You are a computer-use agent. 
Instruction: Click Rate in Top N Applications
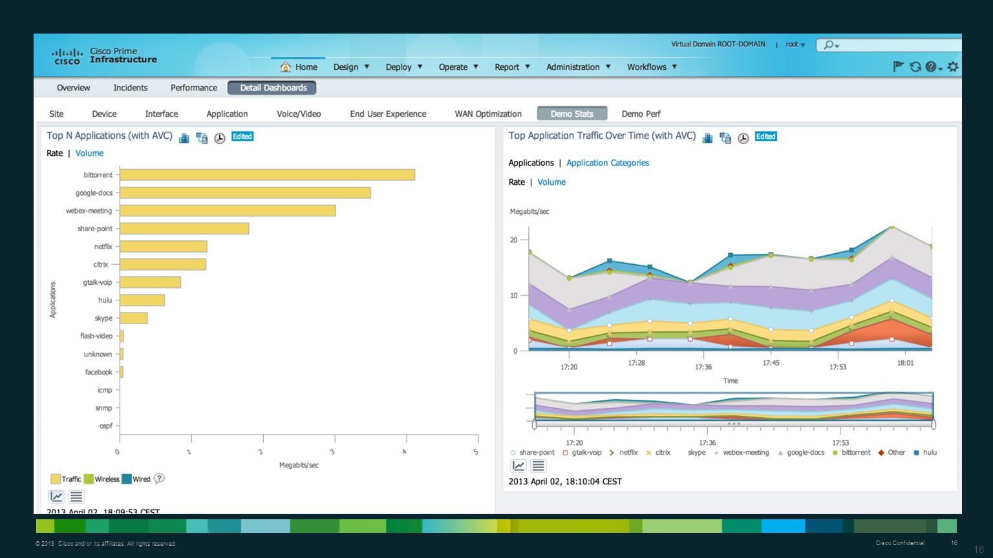[x=54, y=153]
